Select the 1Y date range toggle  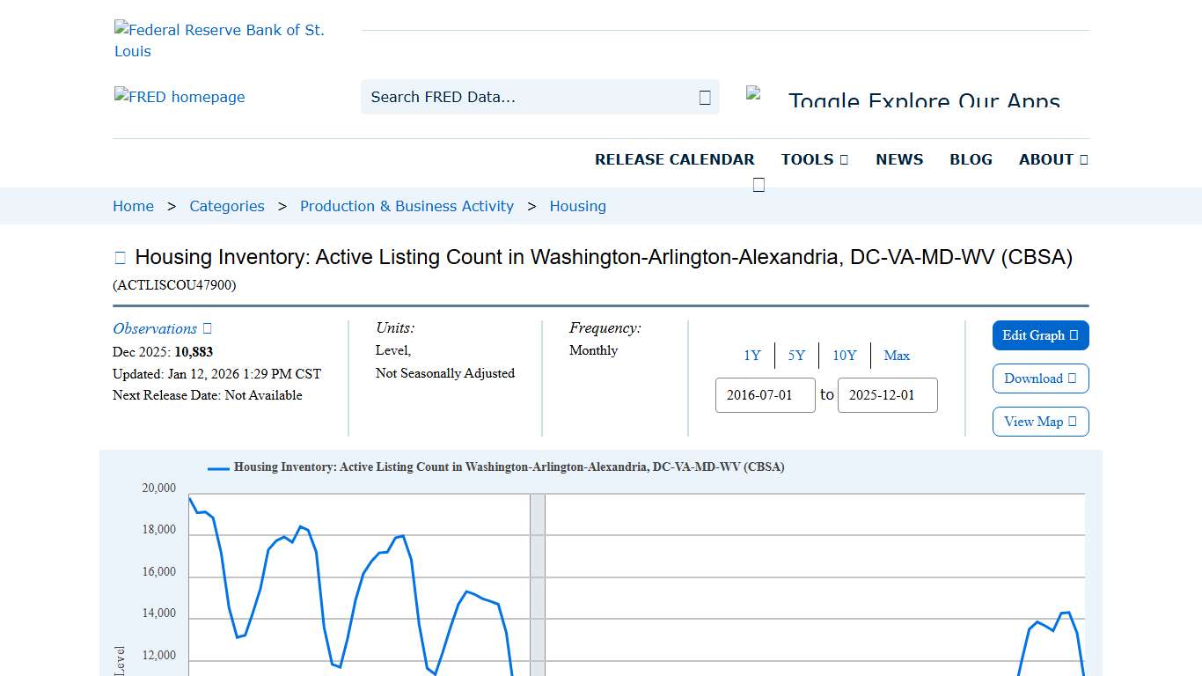coord(752,356)
